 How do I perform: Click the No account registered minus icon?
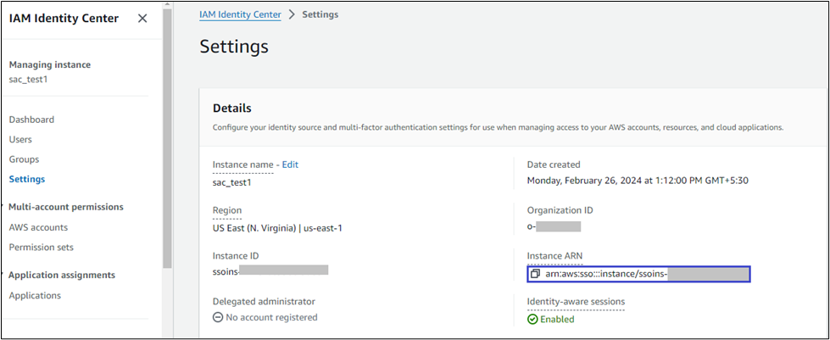tap(218, 318)
